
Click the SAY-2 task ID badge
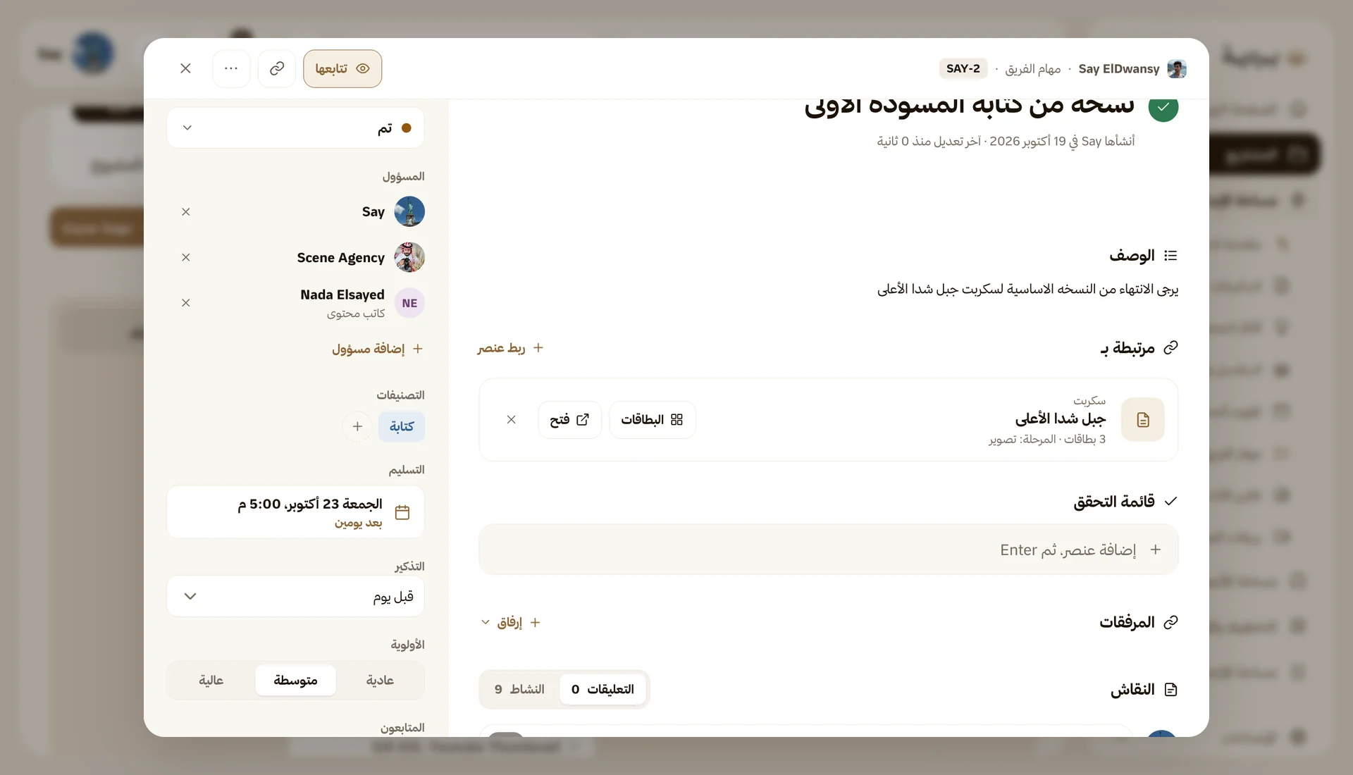coord(963,68)
